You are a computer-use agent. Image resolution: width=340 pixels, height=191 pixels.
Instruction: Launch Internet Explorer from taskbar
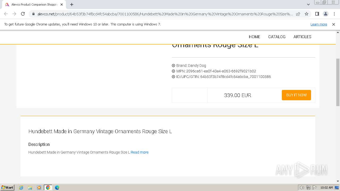[x=21, y=188]
